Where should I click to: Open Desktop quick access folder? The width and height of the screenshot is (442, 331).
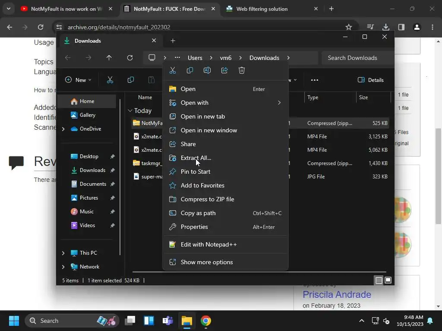[89, 156]
